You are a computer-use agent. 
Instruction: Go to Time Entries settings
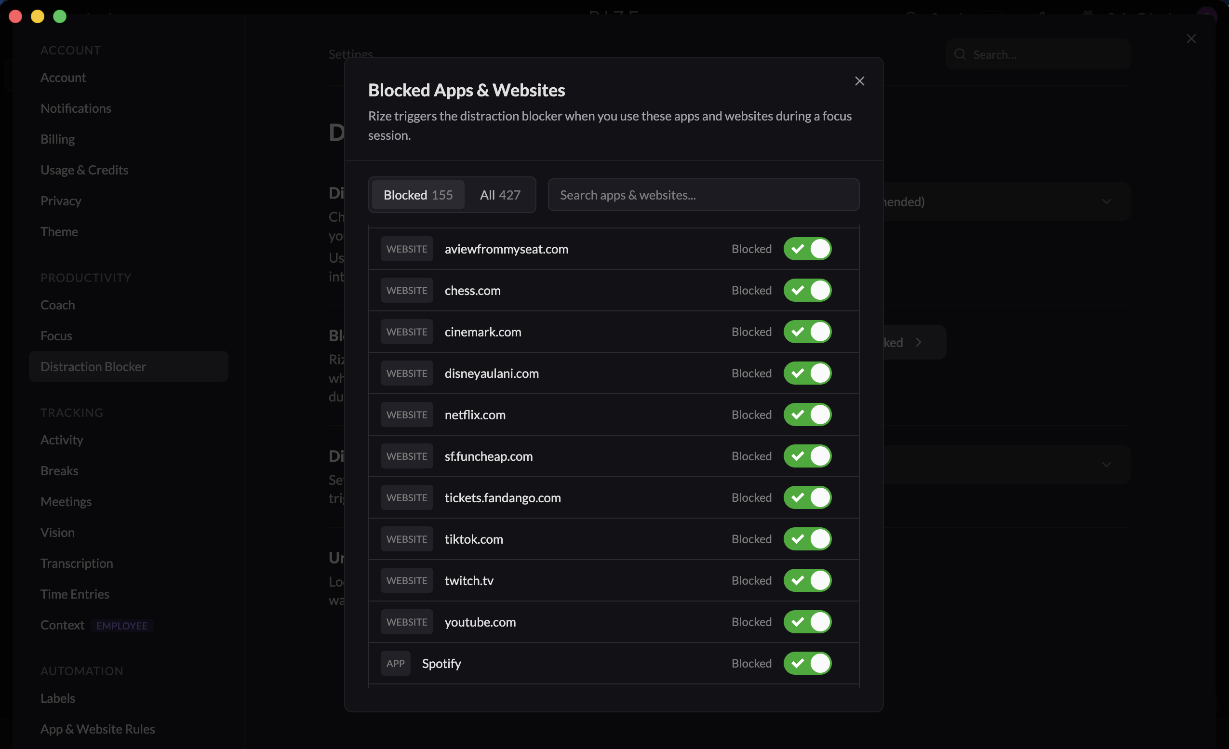[75, 594]
